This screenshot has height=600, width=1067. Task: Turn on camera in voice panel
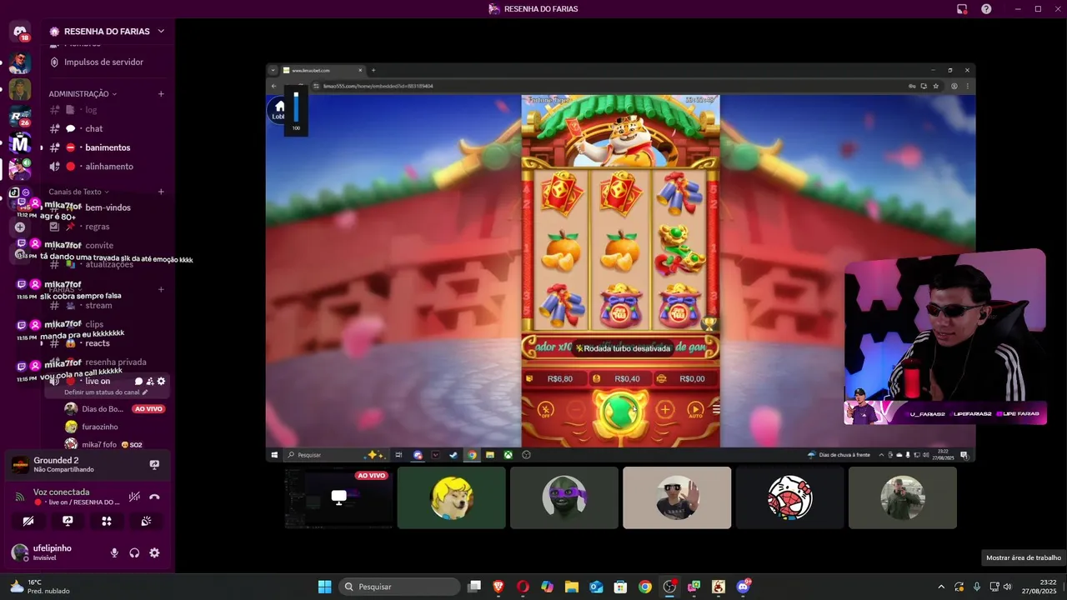(28, 521)
